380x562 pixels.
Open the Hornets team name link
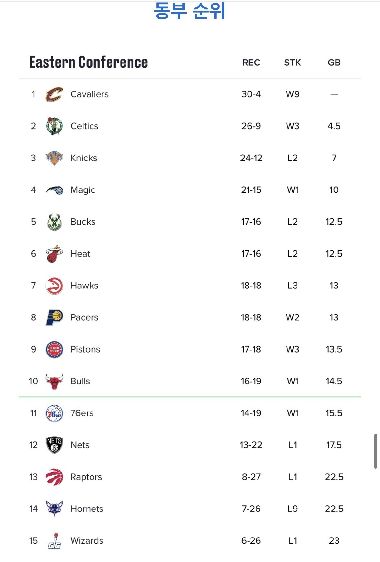pyautogui.click(x=87, y=509)
